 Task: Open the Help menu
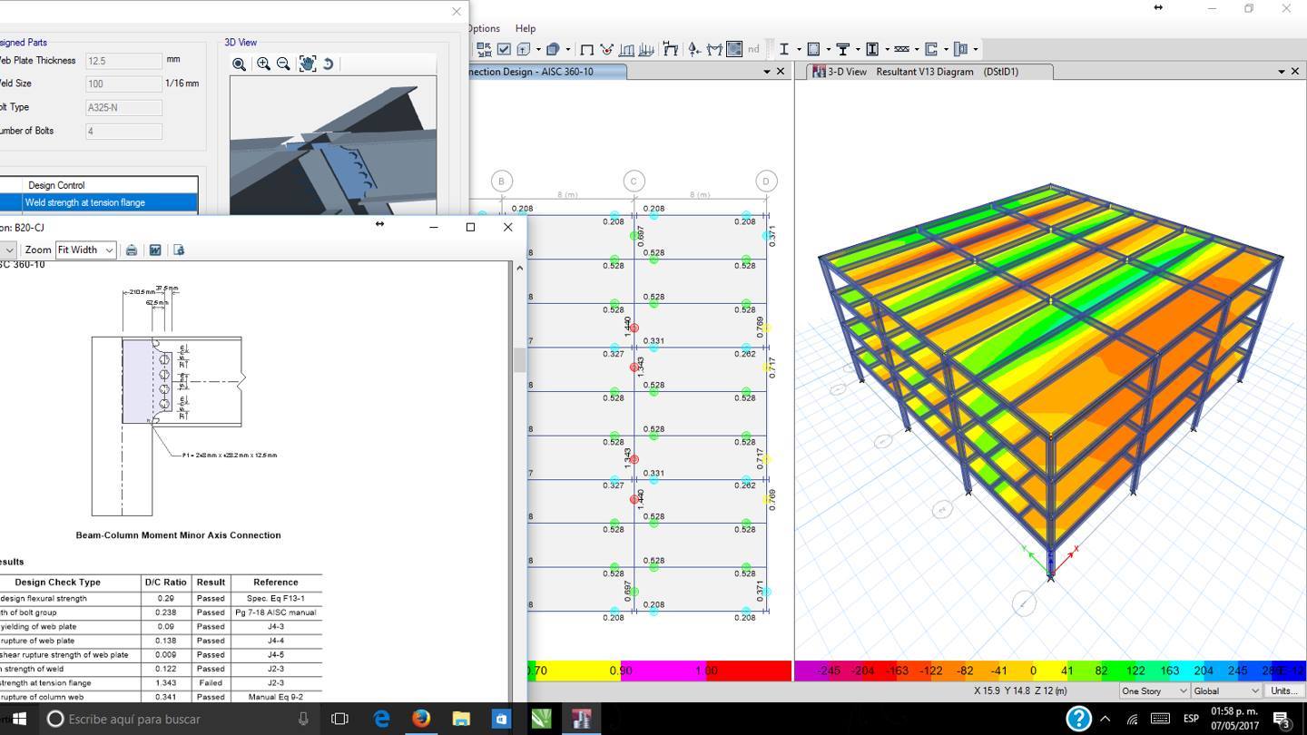point(525,28)
